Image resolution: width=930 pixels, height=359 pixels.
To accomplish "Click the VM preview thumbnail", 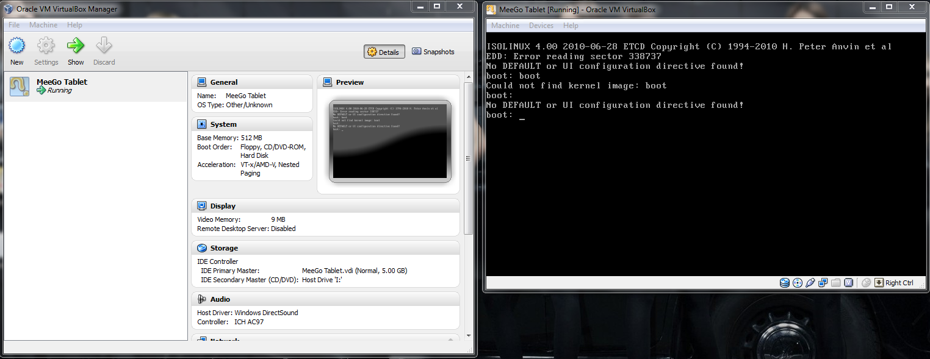I will click(390, 141).
